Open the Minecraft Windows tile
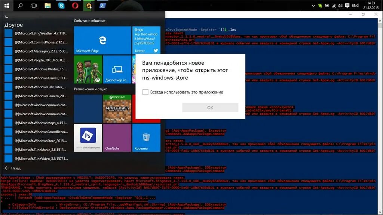 (117, 109)
